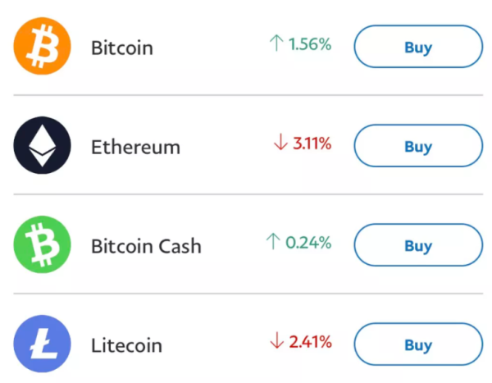Click the green Bitcoin Cash logo
Viewport: 492px width, 383px height.
pyautogui.click(x=43, y=244)
